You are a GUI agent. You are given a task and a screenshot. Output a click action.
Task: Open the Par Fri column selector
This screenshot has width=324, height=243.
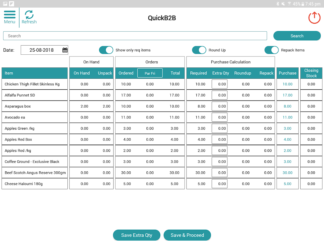[150, 73]
